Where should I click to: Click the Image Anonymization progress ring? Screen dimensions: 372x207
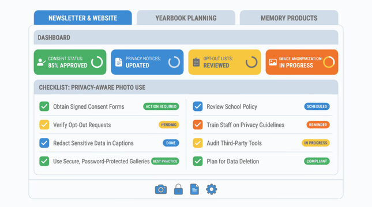coord(329,62)
